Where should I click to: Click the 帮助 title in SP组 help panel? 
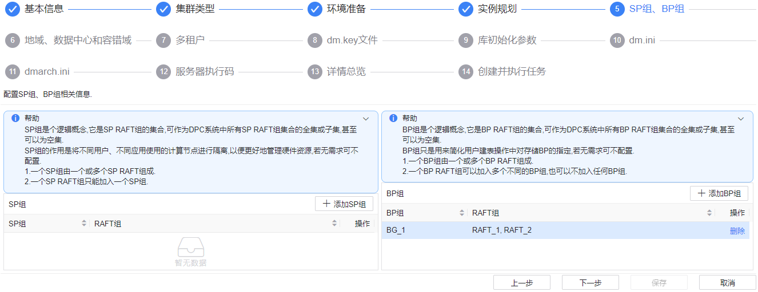(32, 119)
